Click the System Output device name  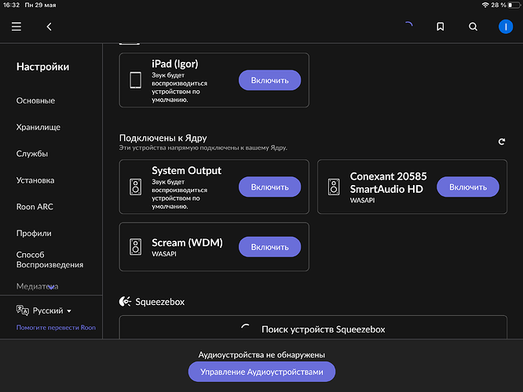(186, 171)
